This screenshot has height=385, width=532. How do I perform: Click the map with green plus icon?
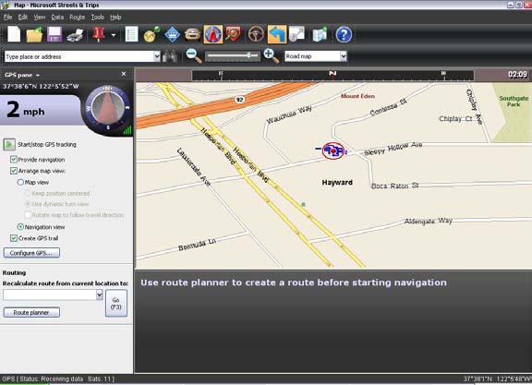(x=320, y=34)
